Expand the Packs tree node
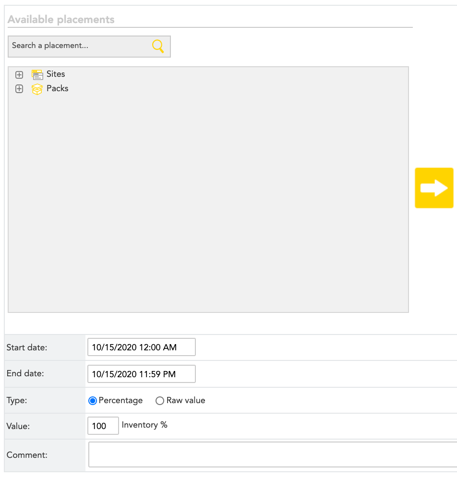 click(19, 89)
